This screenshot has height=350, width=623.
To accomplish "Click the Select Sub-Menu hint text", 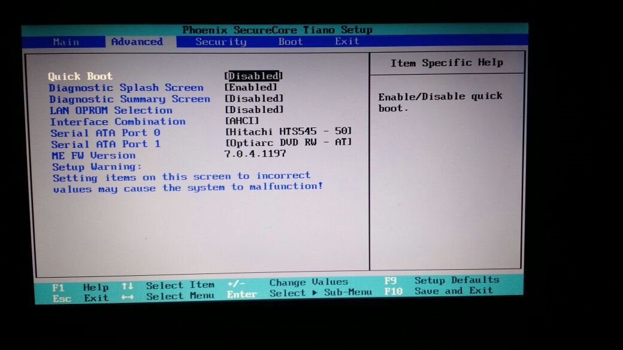I will [x=320, y=293].
